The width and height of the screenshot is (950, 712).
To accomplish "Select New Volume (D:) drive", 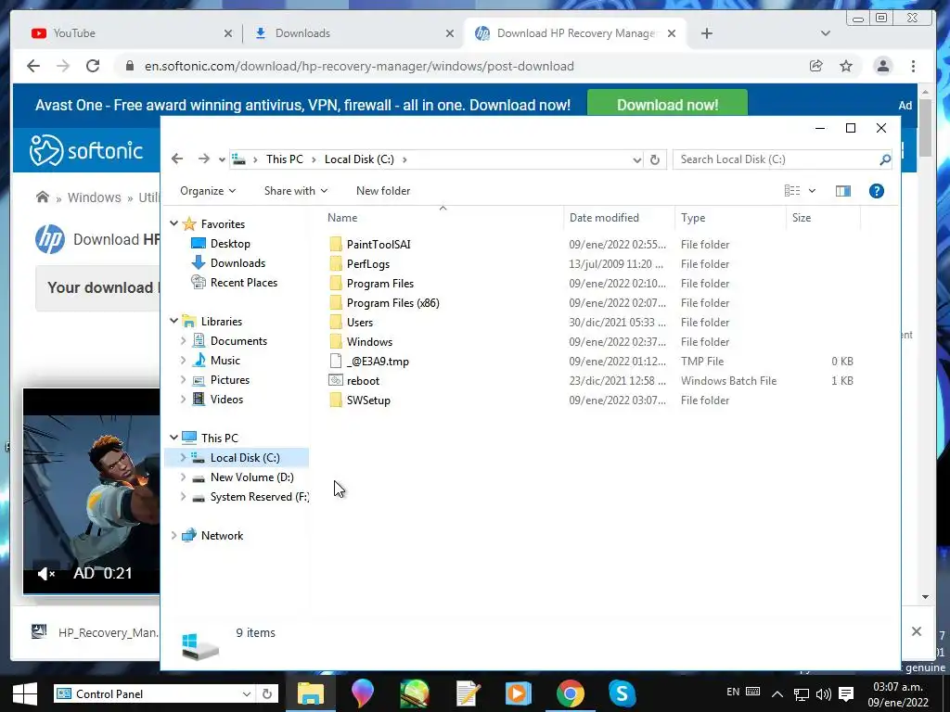I will tap(251, 477).
